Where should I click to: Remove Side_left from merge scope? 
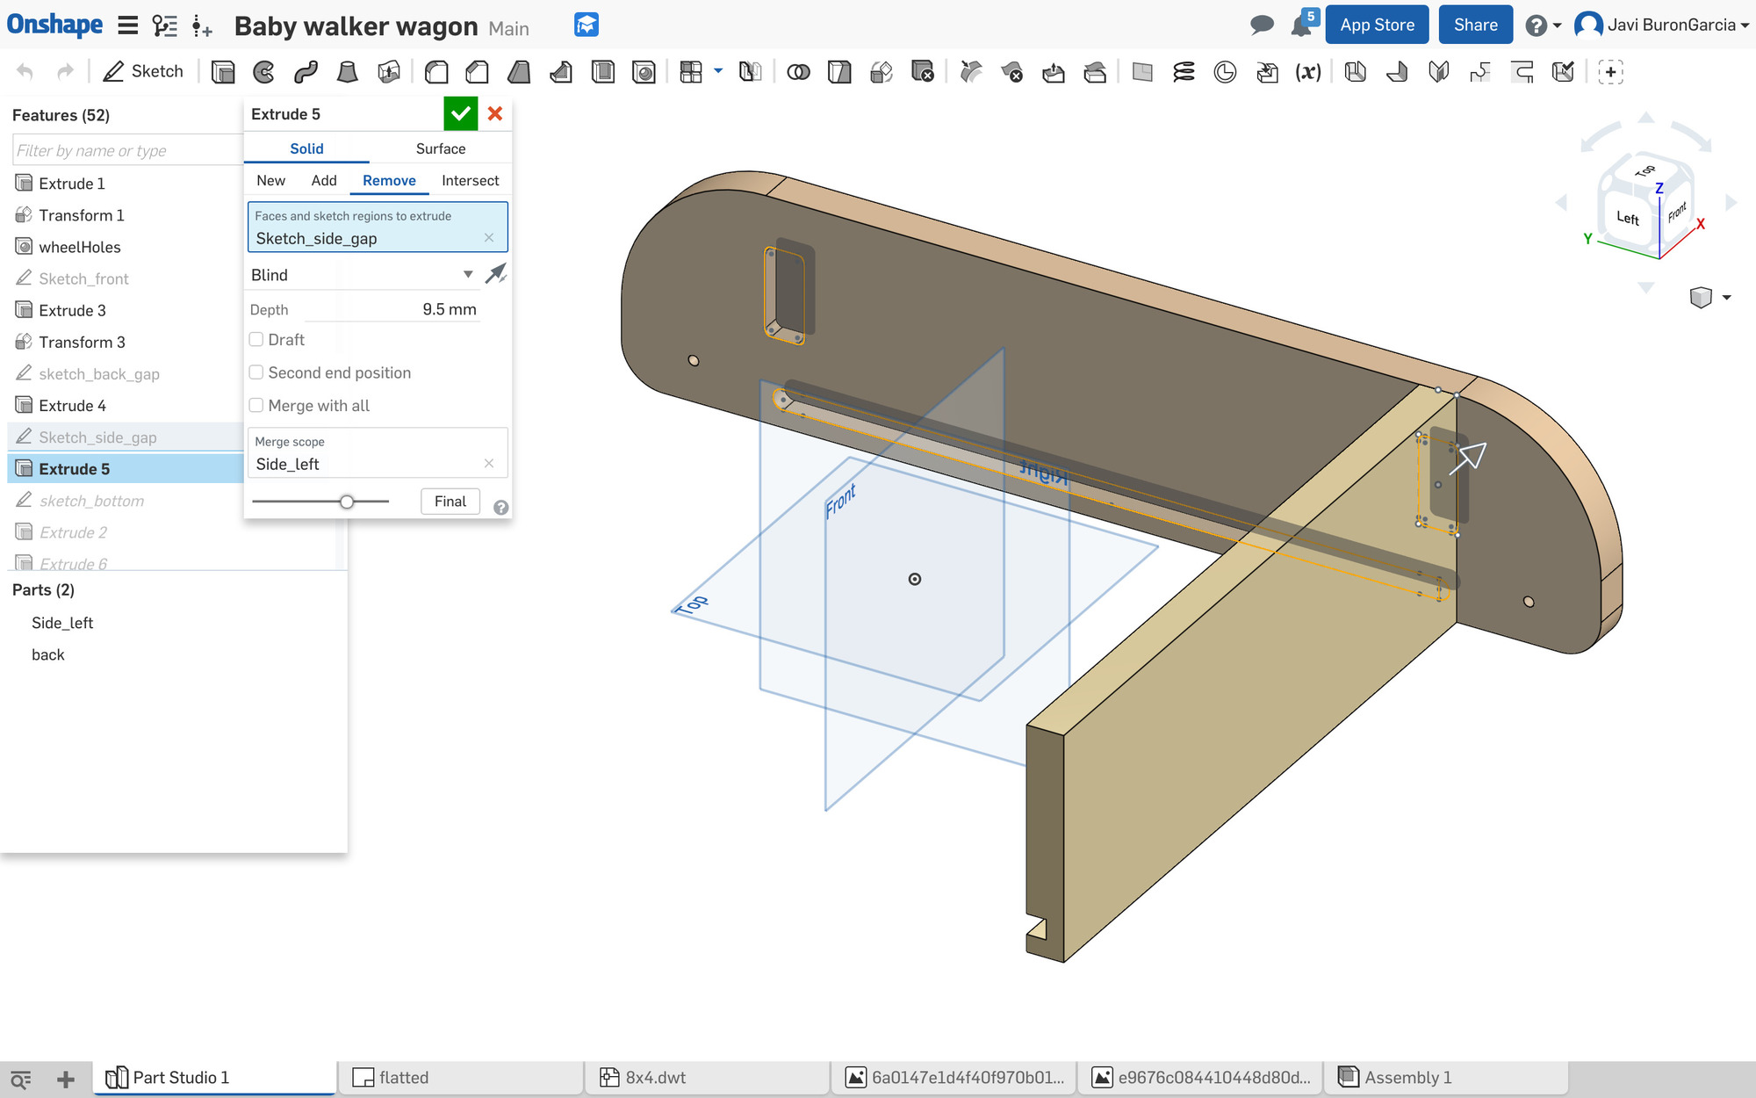pyautogui.click(x=489, y=464)
